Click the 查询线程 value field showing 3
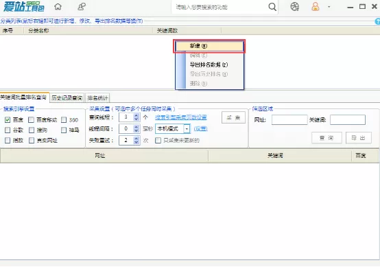The width and height of the screenshot is (380, 267). click(126, 117)
